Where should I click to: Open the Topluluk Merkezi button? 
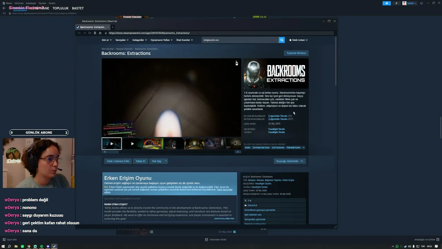pos(296,53)
